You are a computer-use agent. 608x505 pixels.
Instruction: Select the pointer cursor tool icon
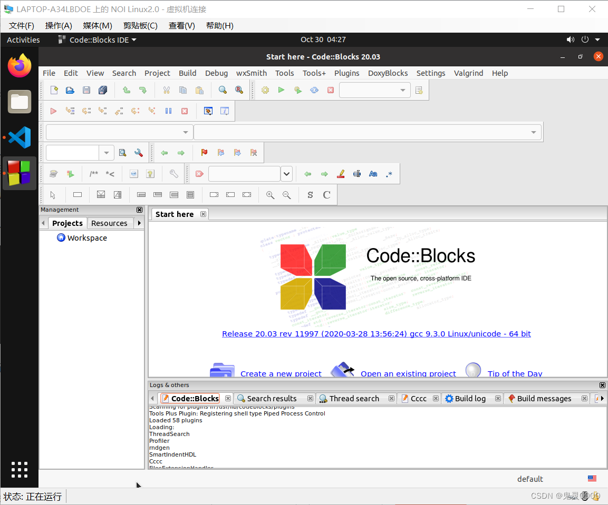(53, 195)
